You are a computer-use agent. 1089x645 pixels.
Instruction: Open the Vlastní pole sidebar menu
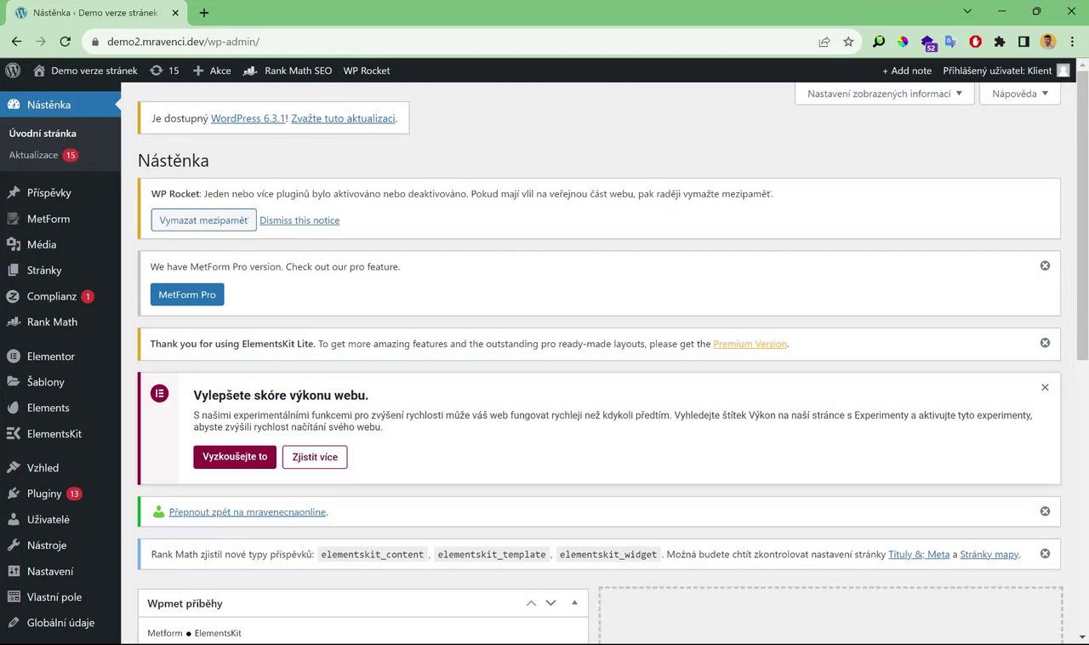60,596
